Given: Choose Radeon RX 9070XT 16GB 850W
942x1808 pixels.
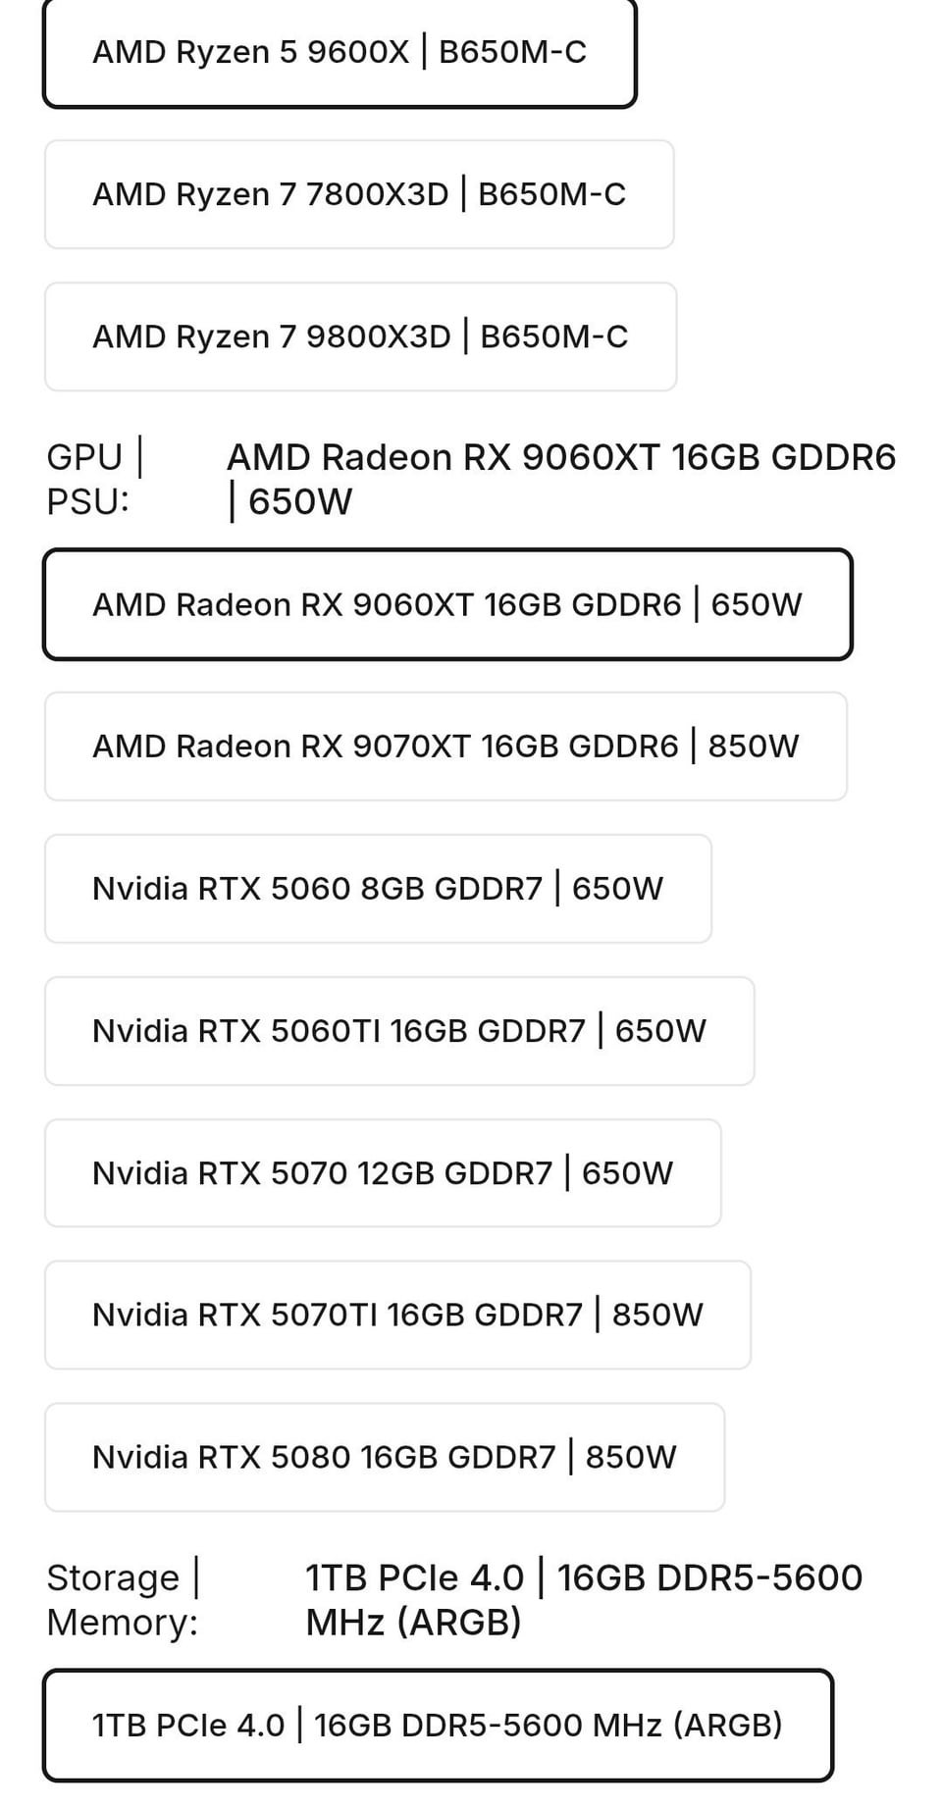Looking at the screenshot, I should pos(445,747).
